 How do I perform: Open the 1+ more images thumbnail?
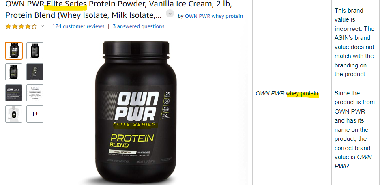pyautogui.click(x=35, y=114)
